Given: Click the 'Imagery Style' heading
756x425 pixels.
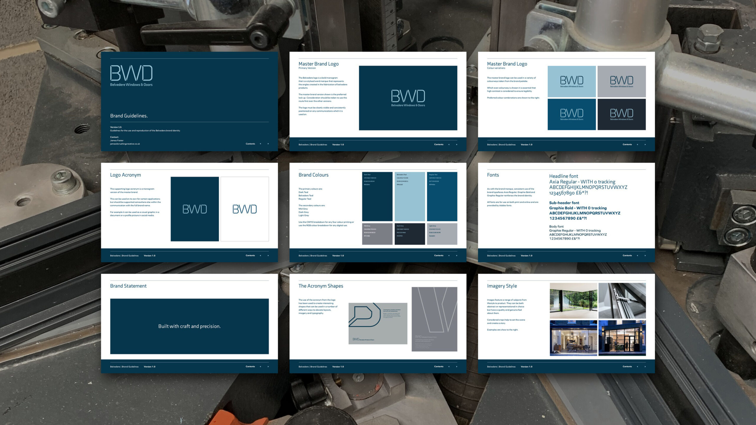Looking at the screenshot, I should point(502,286).
